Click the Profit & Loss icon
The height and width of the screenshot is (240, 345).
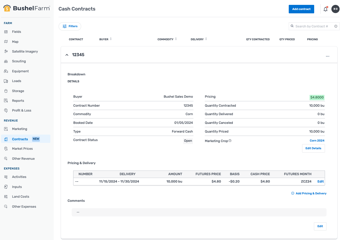click(x=6, y=111)
